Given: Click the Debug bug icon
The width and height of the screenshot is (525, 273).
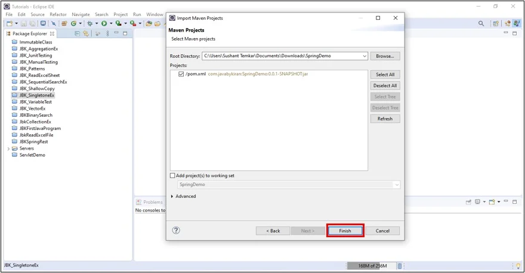Looking at the screenshot, I should pyautogui.click(x=89, y=23).
